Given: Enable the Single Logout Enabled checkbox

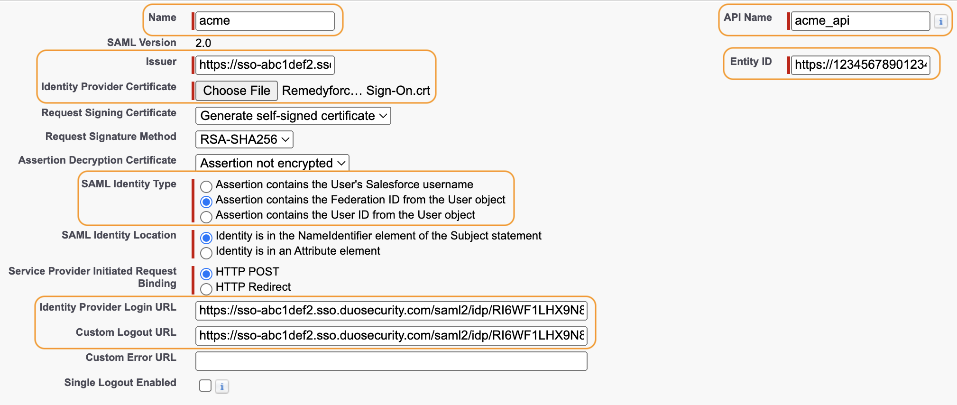Looking at the screenshot, I should coord(204,386).
